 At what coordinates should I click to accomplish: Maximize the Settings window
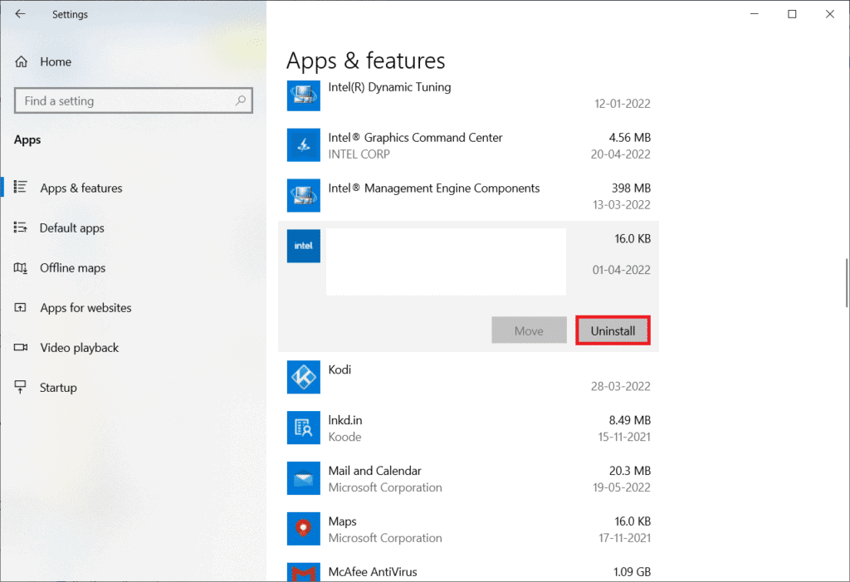click(792, 14)
